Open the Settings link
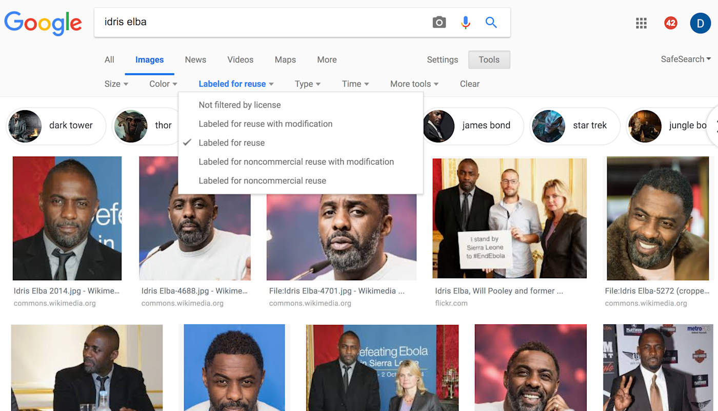 (x=442, y=60)
